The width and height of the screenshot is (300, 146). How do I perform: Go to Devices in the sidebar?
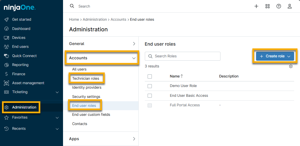(18, 37)
